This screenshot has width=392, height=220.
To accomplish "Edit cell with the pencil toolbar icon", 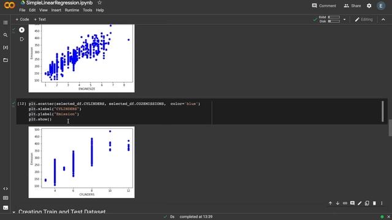I will tap(360, 204).
